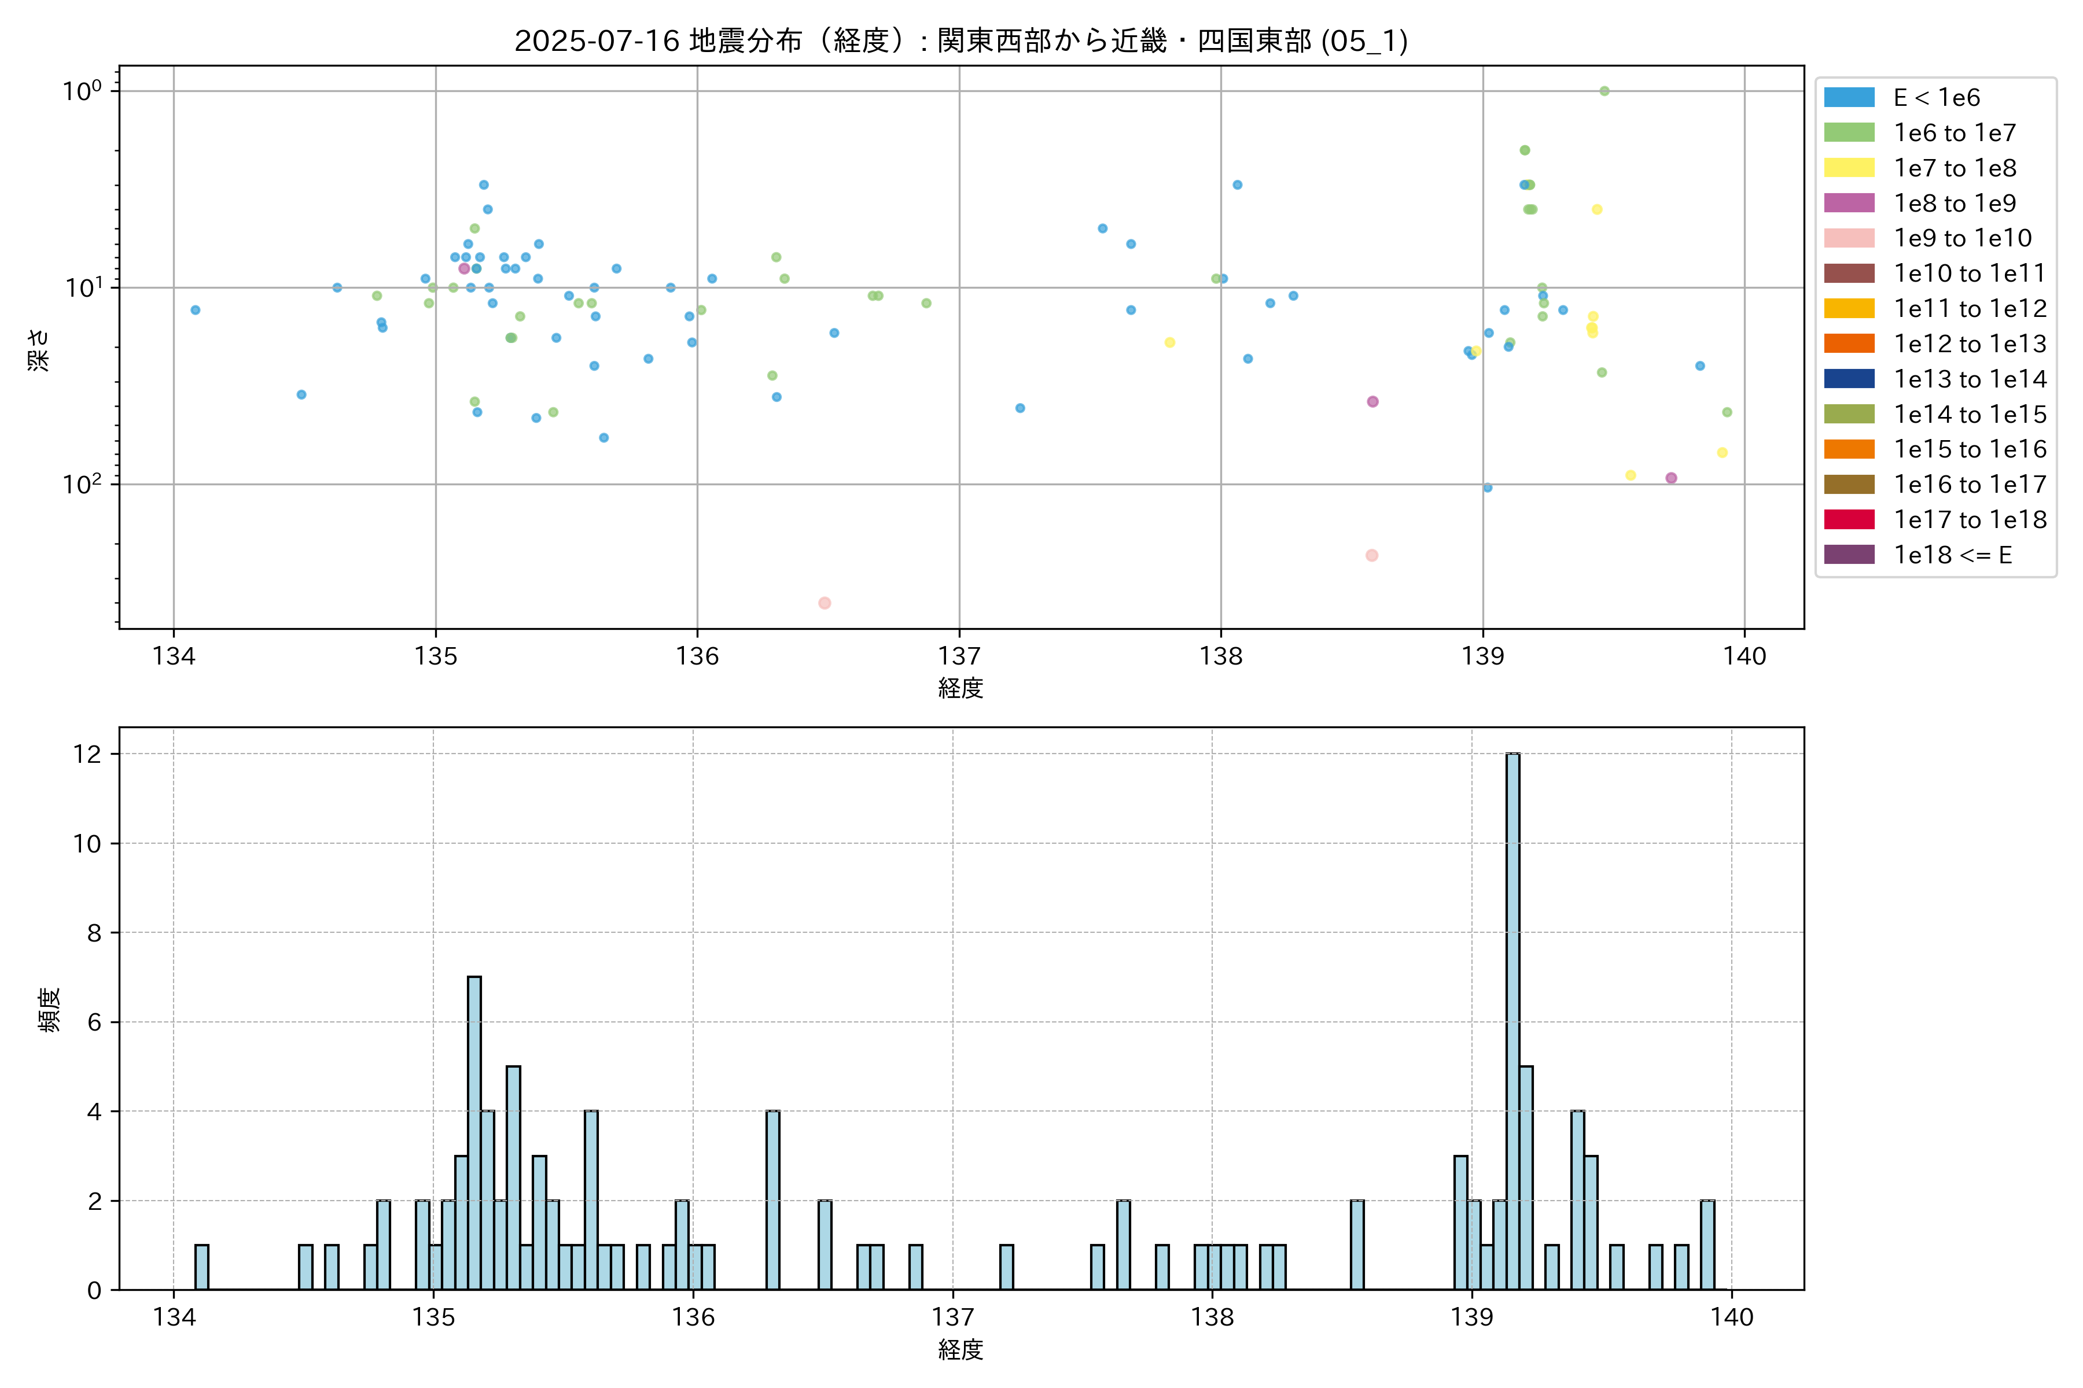Click the leftmost histogram bar near 134
Viewport: 2083px width, 1388px height.
(201, 1267)
